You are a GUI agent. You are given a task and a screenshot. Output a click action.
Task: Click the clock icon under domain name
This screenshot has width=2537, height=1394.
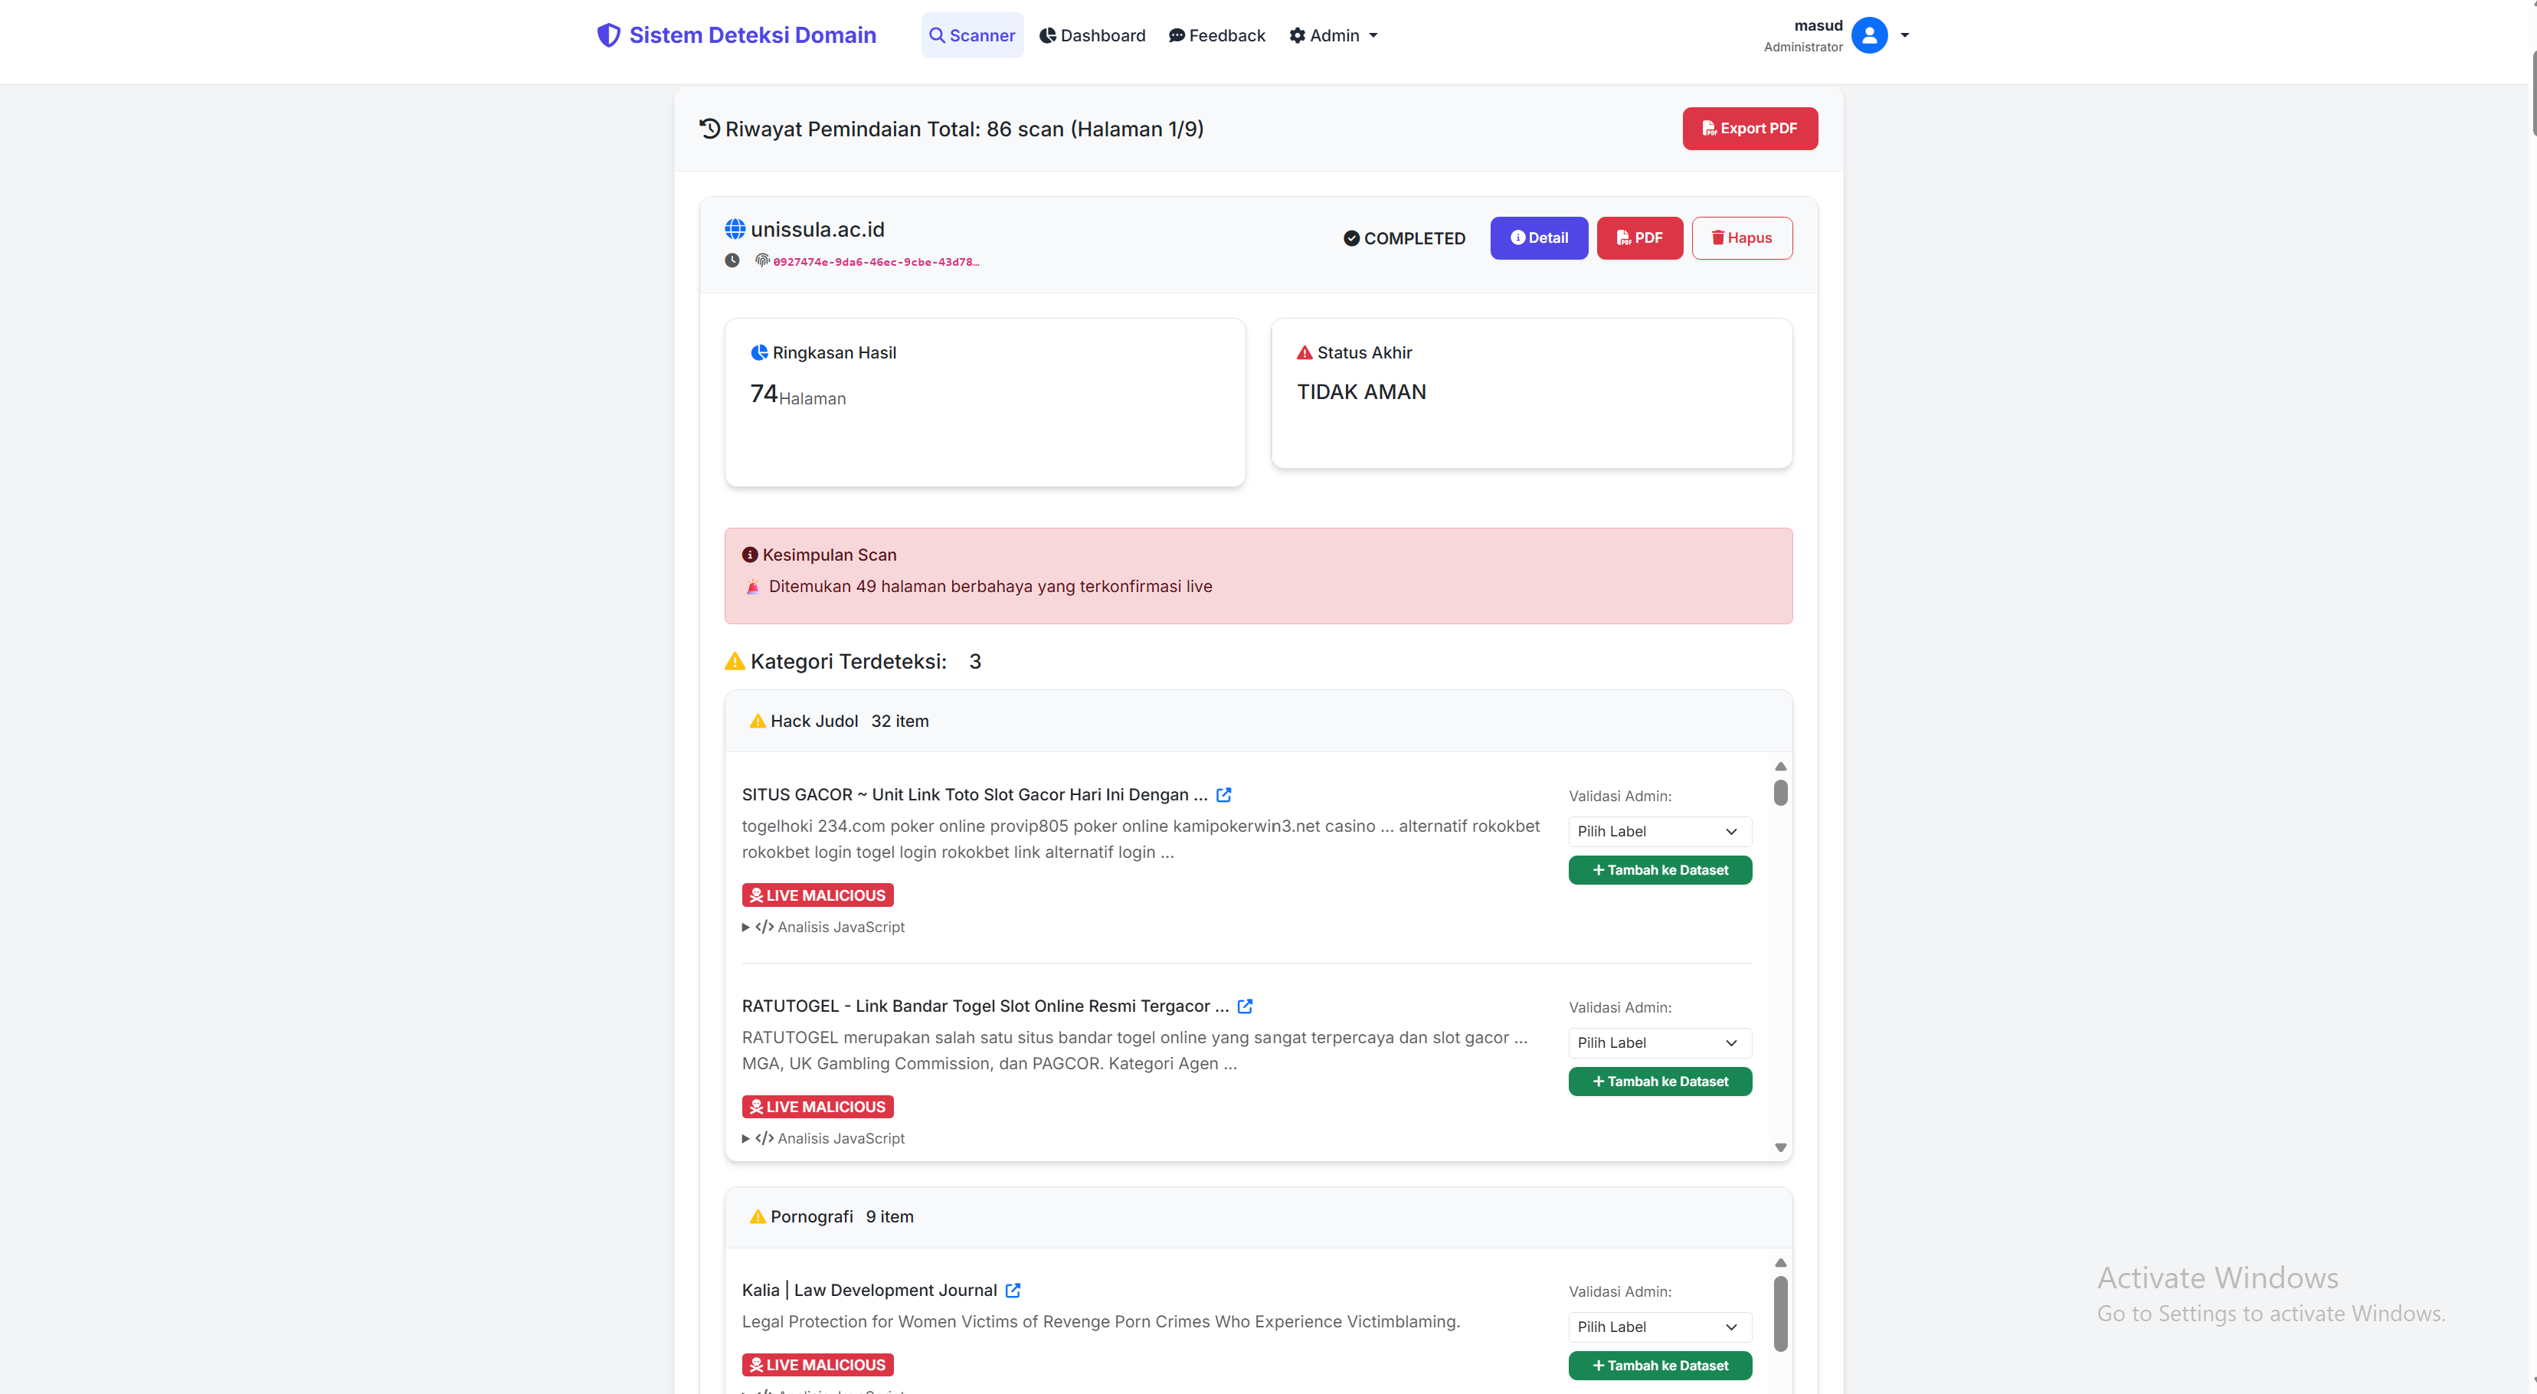tap(732, 261)
